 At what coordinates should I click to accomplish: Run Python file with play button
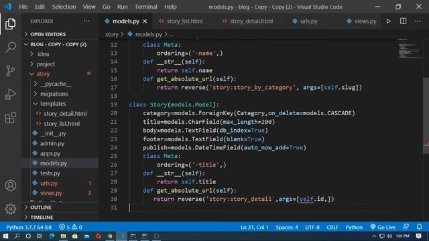388,21
